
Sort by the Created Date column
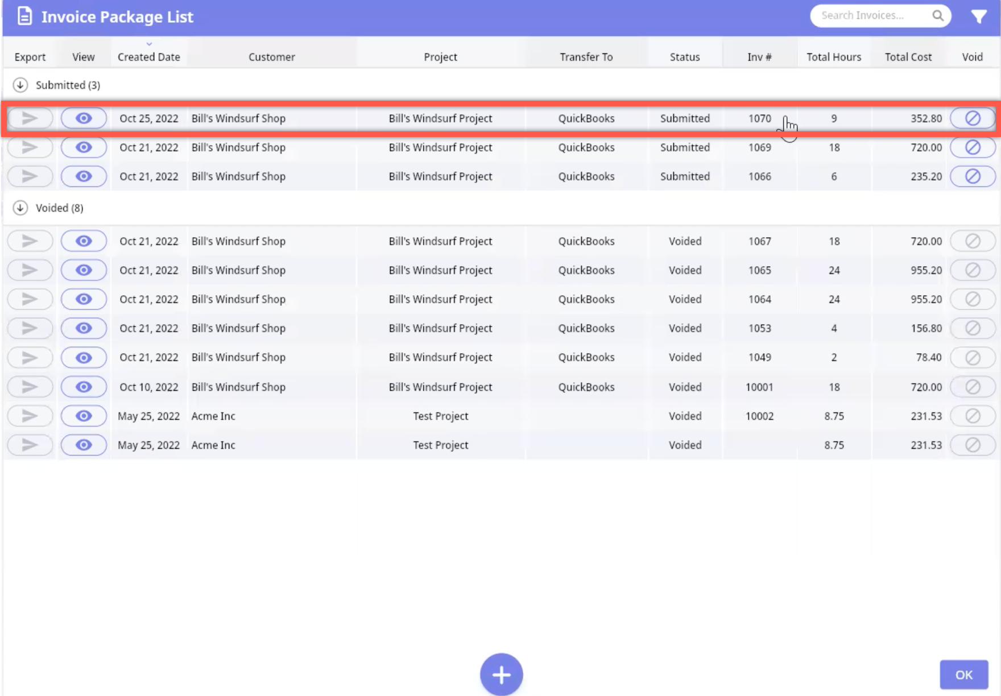[148, 57]
